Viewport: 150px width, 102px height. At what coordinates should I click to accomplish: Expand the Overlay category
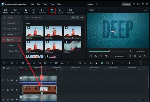(11, 18)
